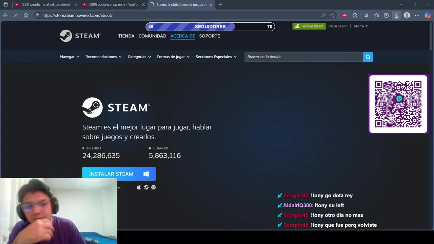Click the large Steam logo in hero section
This screenshot has width=434, height=244.
tap(116, 107)
